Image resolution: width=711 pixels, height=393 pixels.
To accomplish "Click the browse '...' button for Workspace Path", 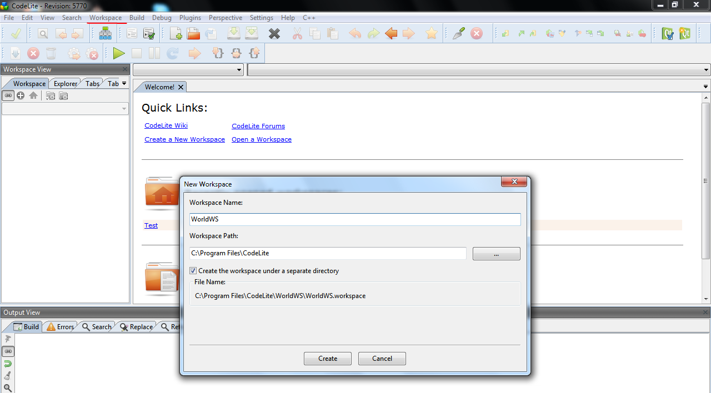I will (497, 254).
